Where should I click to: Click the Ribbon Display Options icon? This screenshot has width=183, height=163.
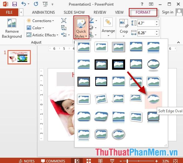[x=151, y=4]
